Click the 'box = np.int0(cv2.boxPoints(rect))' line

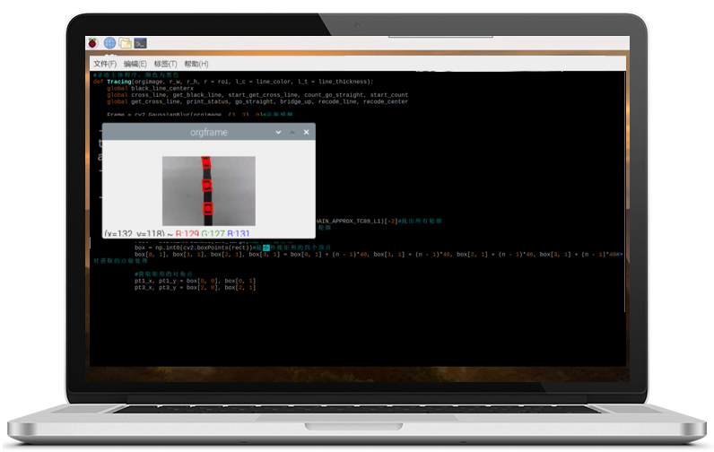coord(232,248)
